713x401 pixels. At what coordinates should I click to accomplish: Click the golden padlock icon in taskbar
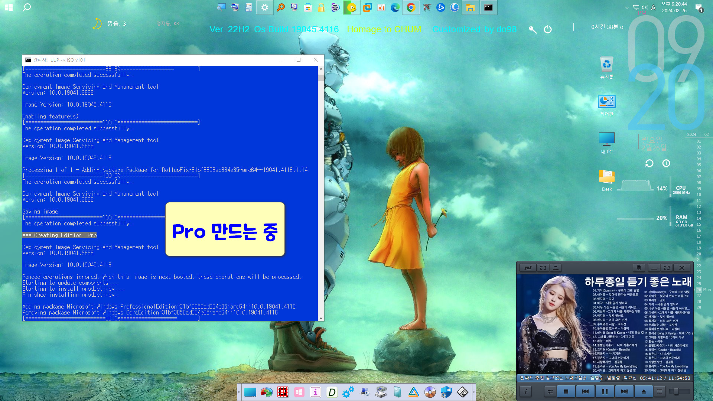pyautogui.click(x=321, y=7)
